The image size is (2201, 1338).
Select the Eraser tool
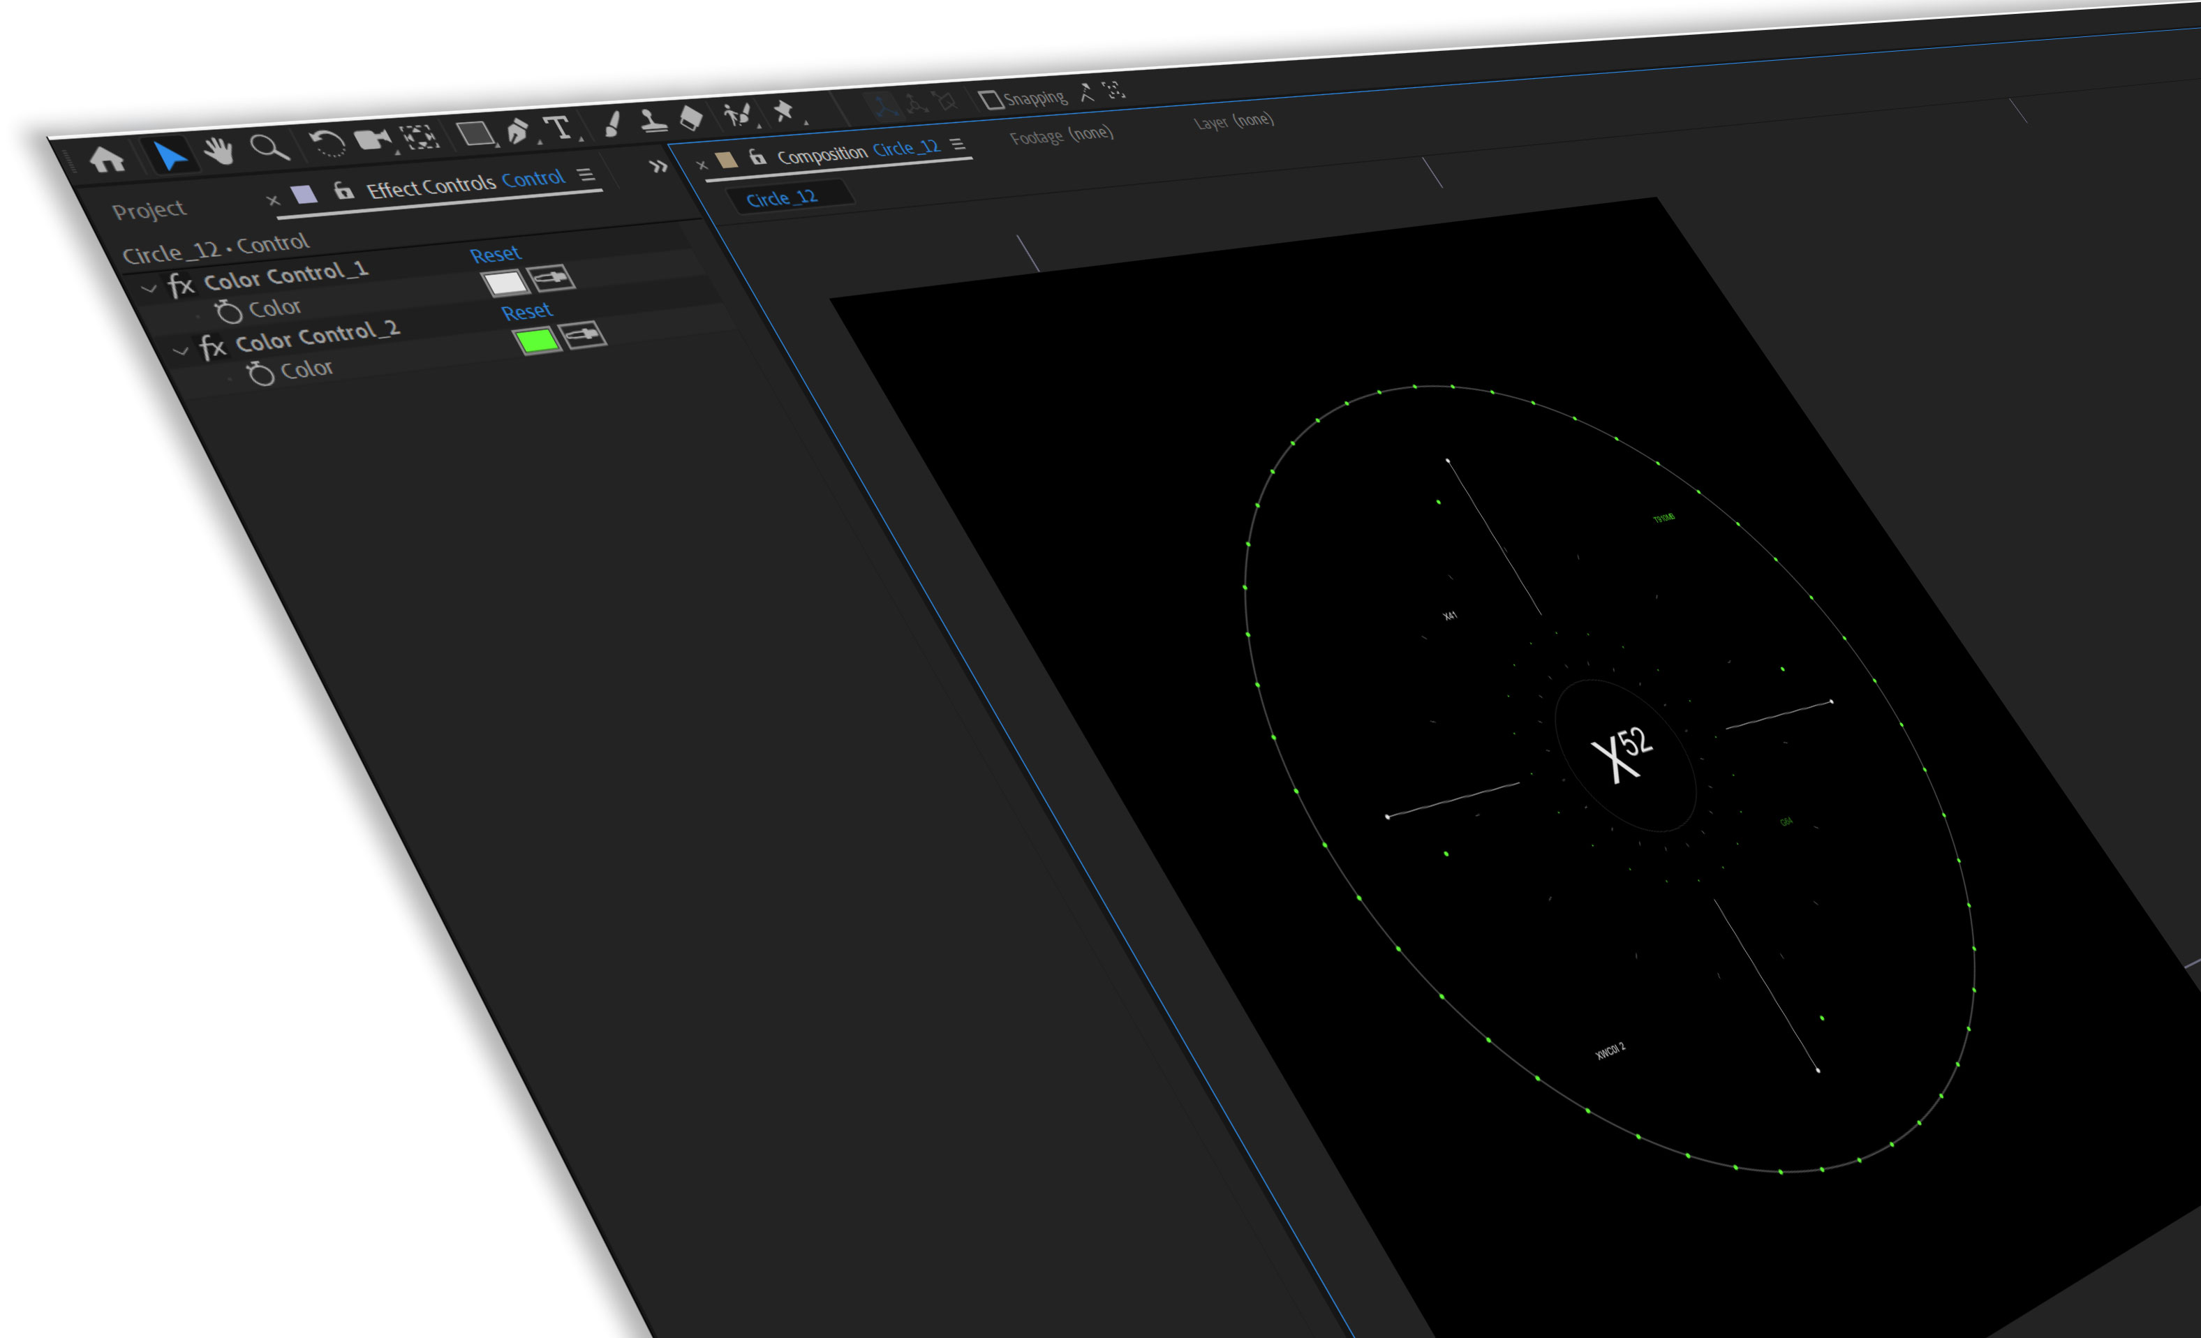coord(691,118)
